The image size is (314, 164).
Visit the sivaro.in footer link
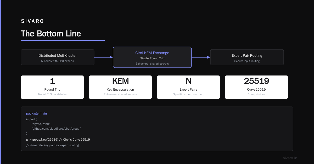(290, 158)
